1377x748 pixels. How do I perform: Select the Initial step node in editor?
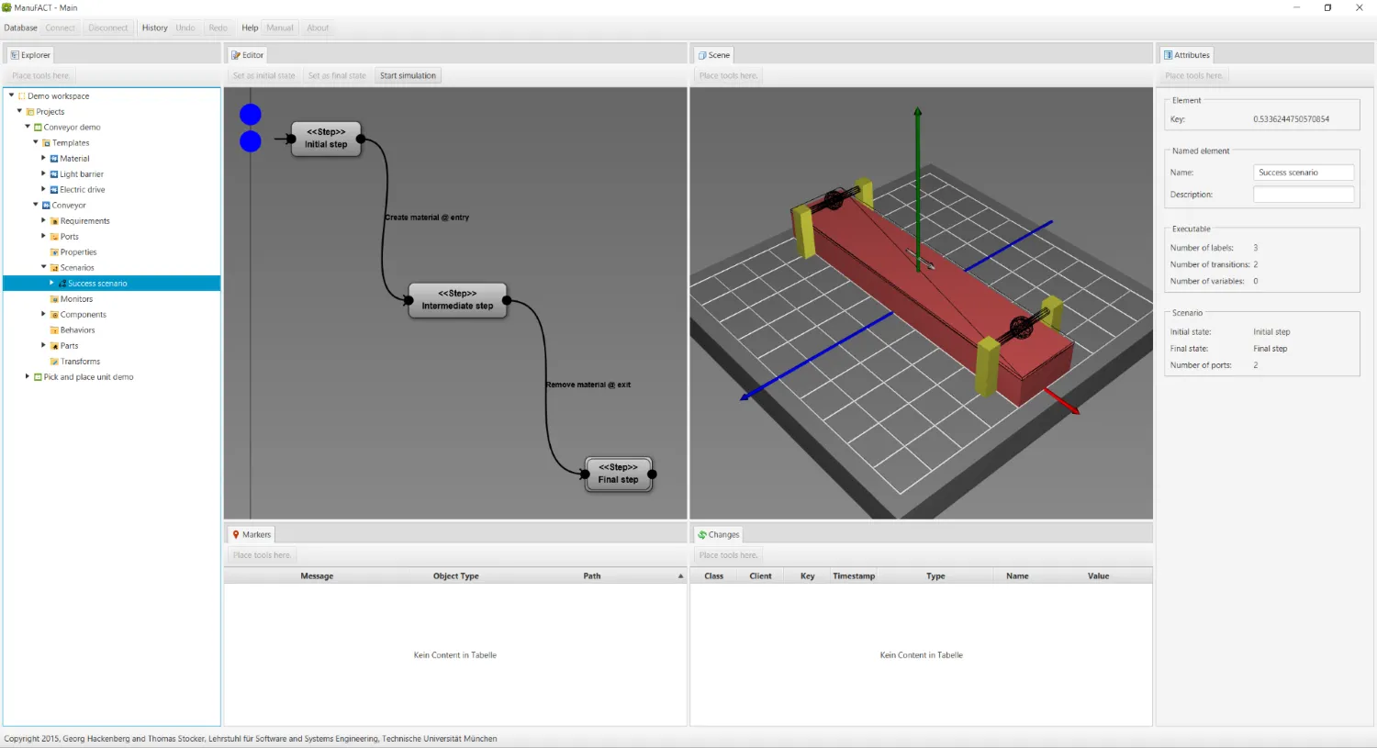327,139
